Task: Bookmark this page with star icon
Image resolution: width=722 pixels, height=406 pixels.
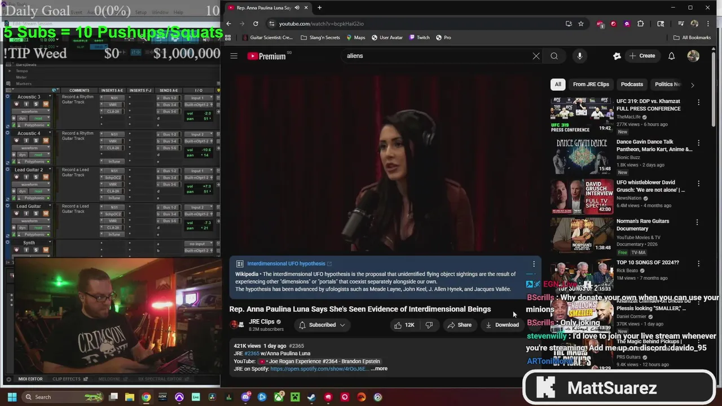Action: [x=581, y=24]
